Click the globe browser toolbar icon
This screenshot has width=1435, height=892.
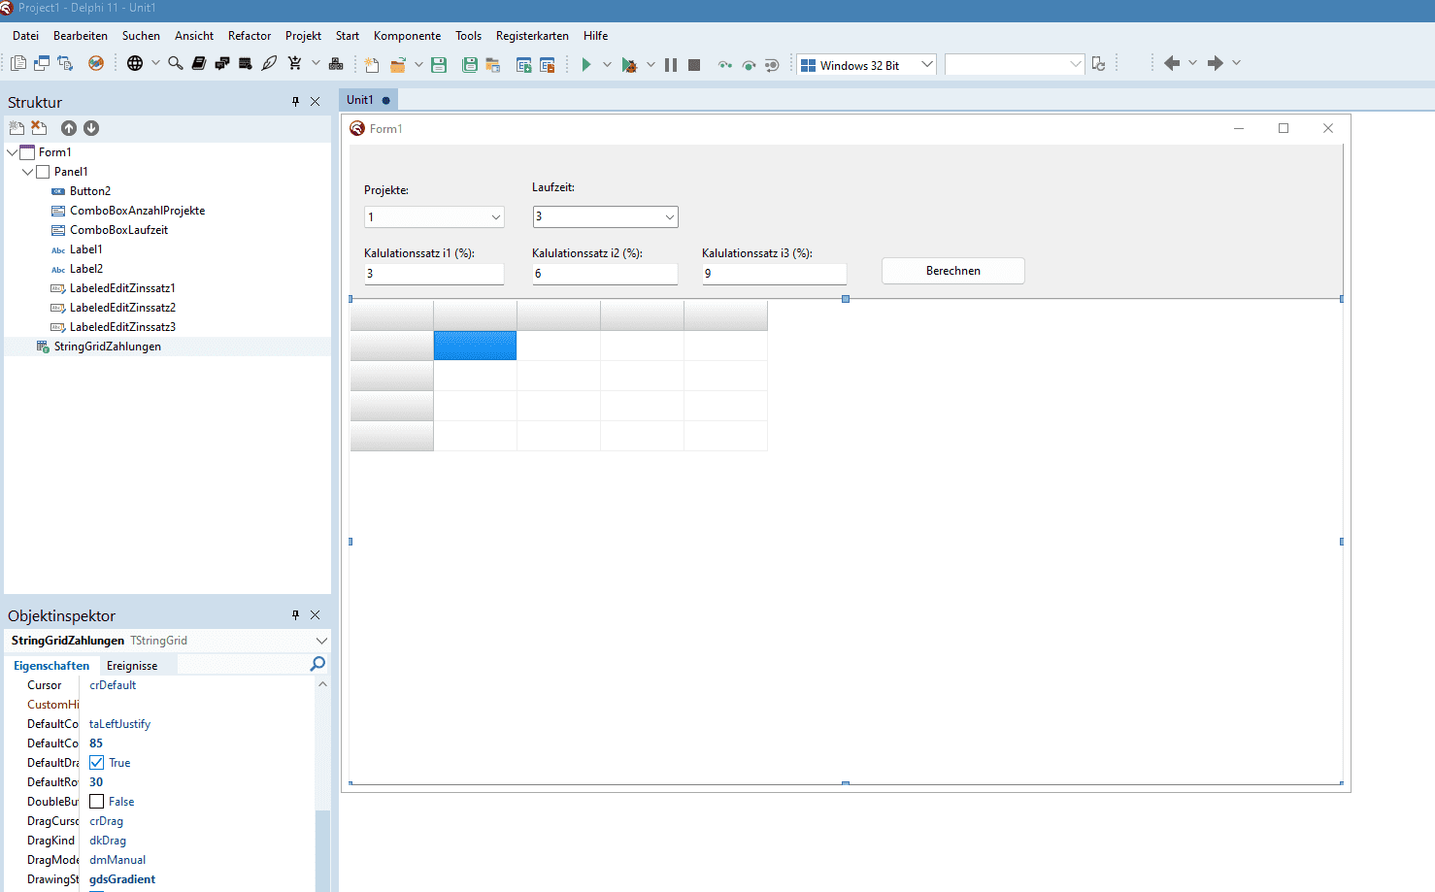click(x=135, y=63)
